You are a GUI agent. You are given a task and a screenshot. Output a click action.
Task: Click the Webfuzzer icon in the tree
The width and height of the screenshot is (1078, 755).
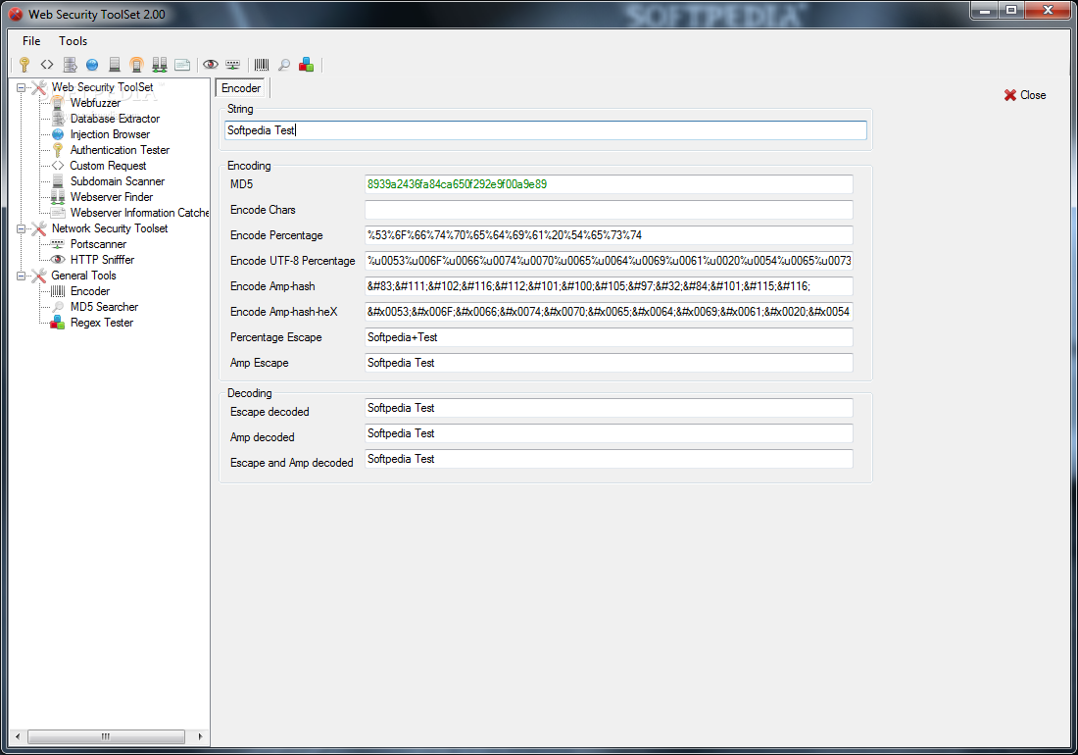point(59,103)
